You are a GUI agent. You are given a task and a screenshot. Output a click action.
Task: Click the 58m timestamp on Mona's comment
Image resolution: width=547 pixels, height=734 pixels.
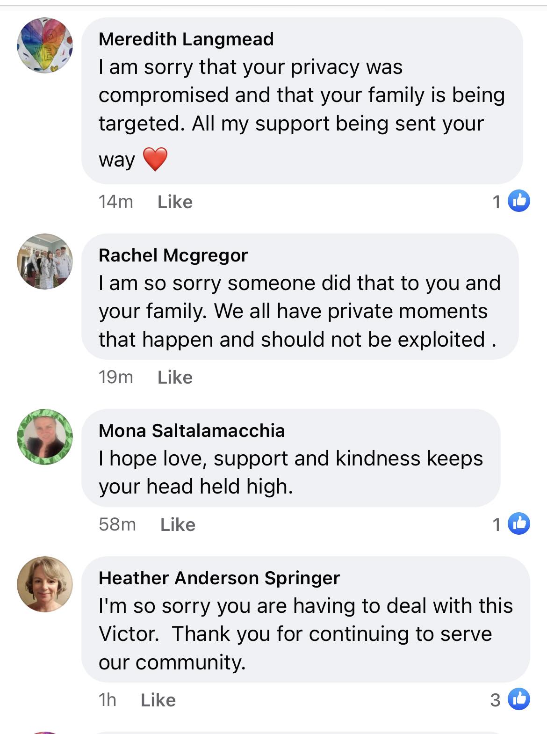coord(117,525)
